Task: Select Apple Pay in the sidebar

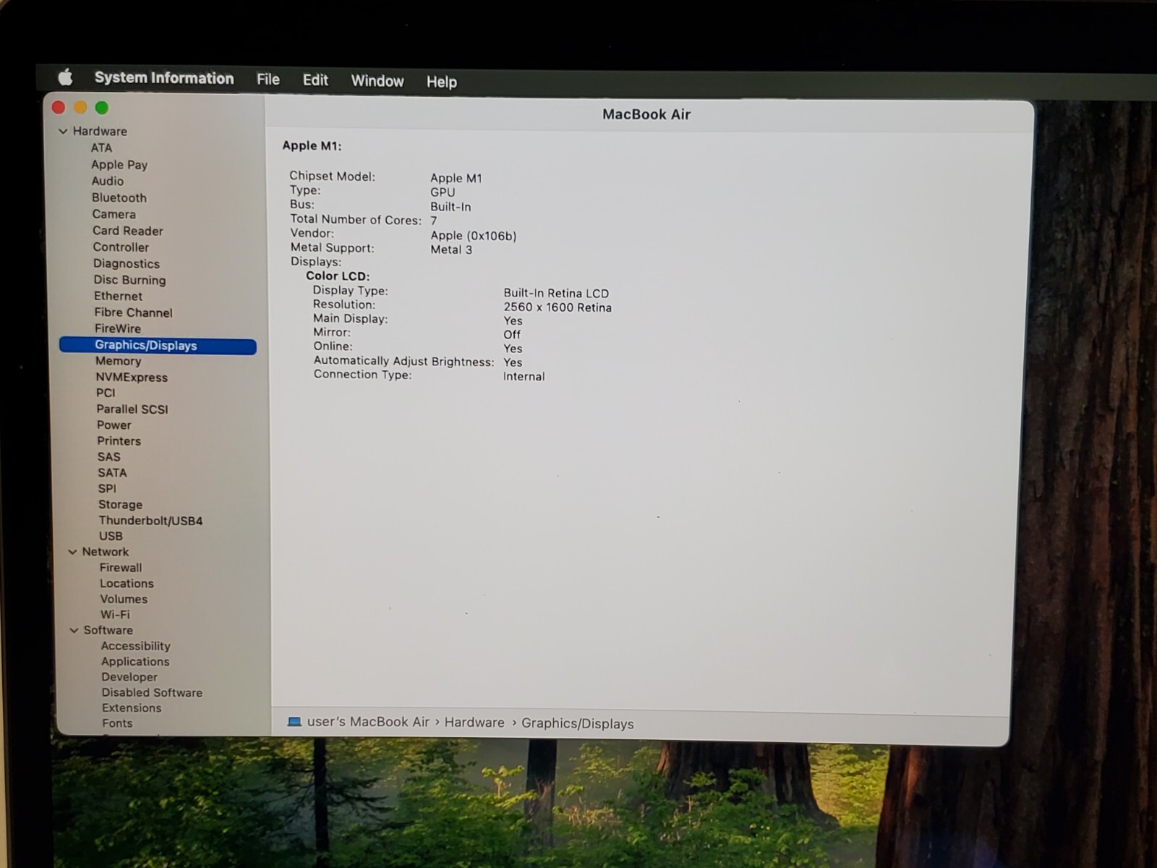Action: coord(119,165)
